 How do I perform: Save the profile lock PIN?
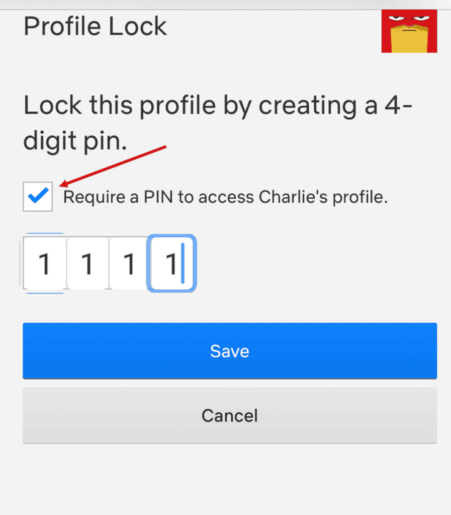(230, 351)
